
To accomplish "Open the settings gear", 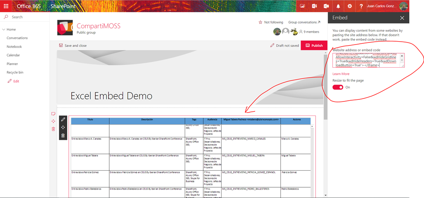I will click(x=349, y=6).
